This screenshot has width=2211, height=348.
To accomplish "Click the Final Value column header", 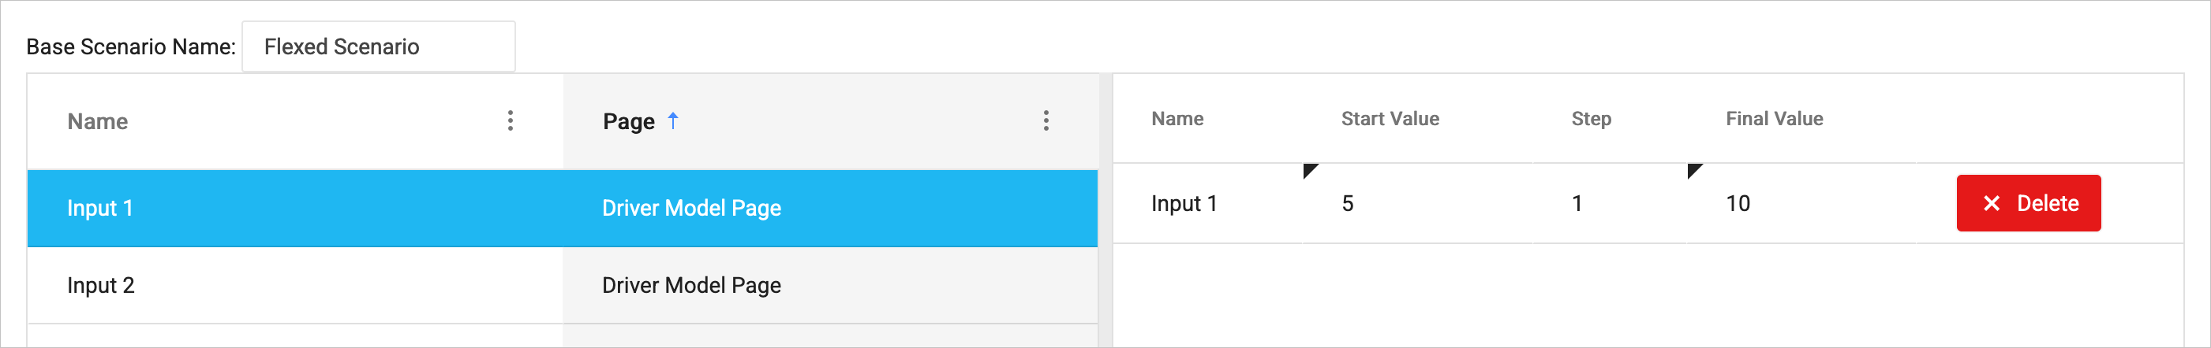I will 1774,119.
